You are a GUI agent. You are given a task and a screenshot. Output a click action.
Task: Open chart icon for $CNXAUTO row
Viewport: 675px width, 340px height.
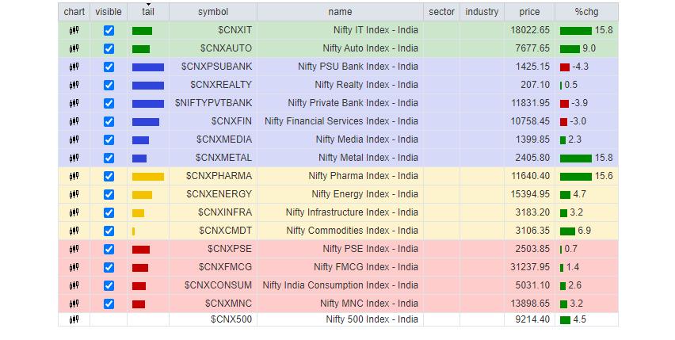[x=74, y=48]
